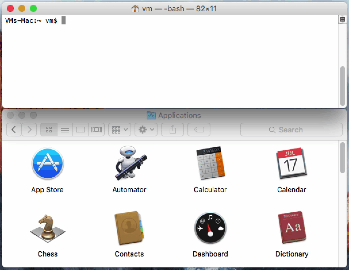Focus the Finder Search field

[x=292, y=130]
